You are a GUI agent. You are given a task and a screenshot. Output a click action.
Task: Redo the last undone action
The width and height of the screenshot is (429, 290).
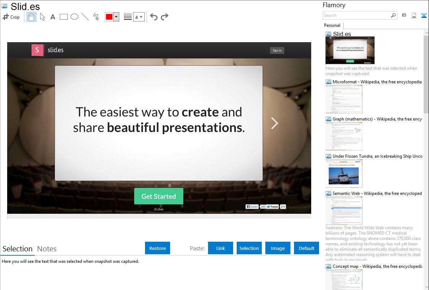(x=164, y=17)
